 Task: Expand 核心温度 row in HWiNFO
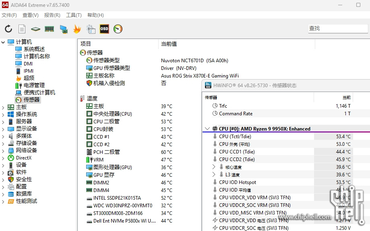[214, 167]
